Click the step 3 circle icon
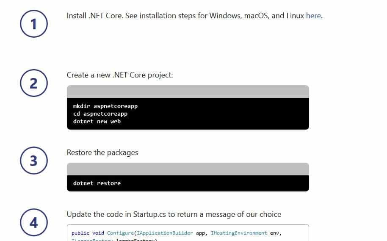Viewport: 387px width, 241px height. point(34,161)
